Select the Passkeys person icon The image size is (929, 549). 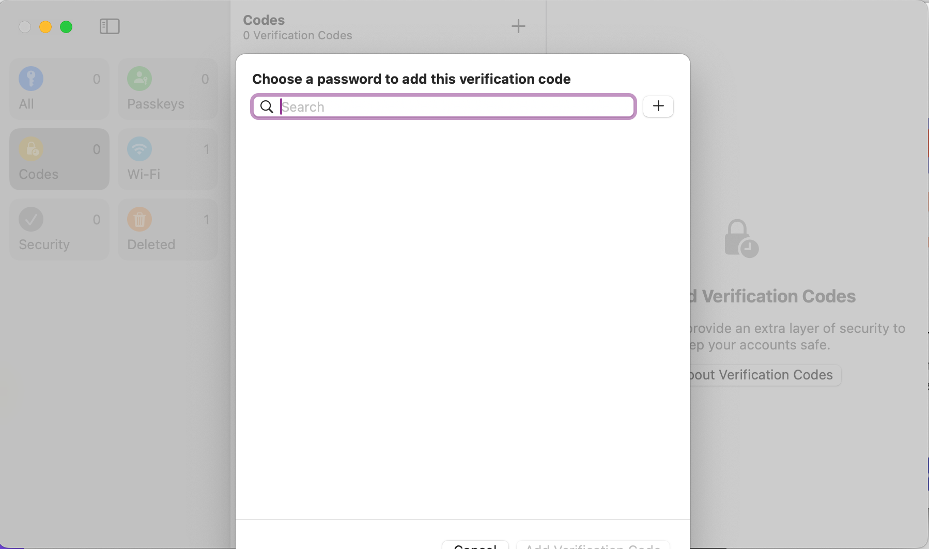140,79
